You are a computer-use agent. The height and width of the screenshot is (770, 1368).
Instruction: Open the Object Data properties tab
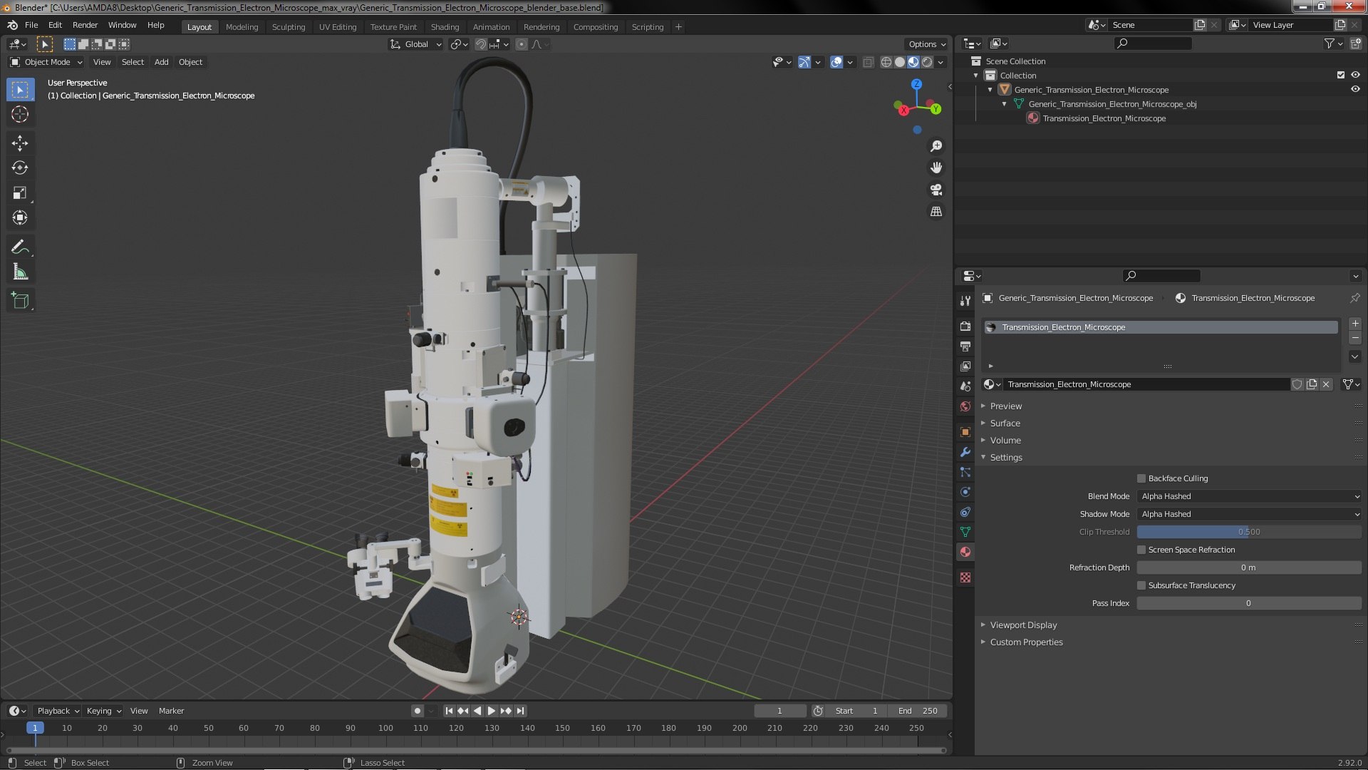pos(965,532)
